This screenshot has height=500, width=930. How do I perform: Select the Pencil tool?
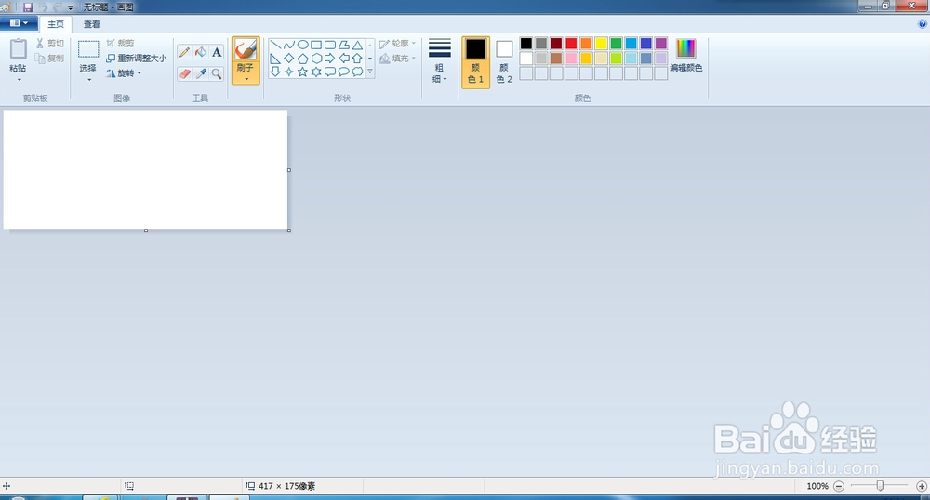tap(184, 52)
